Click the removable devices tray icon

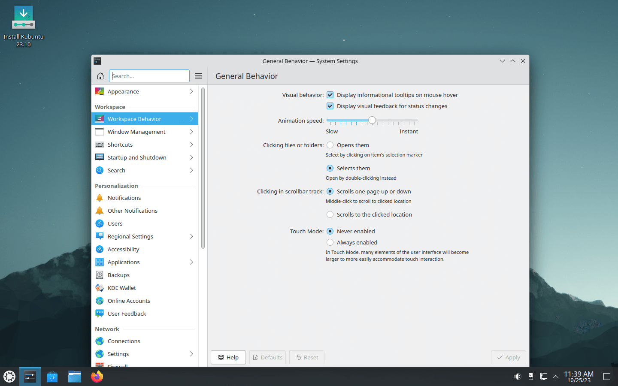(531, 377)
